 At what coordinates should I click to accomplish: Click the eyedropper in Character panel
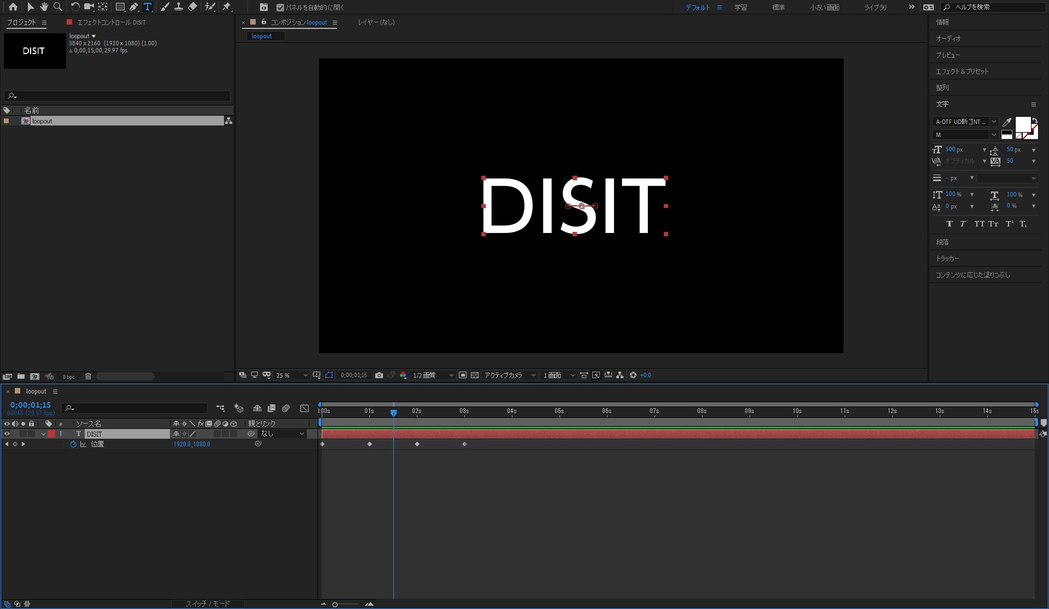point(1007,122)
